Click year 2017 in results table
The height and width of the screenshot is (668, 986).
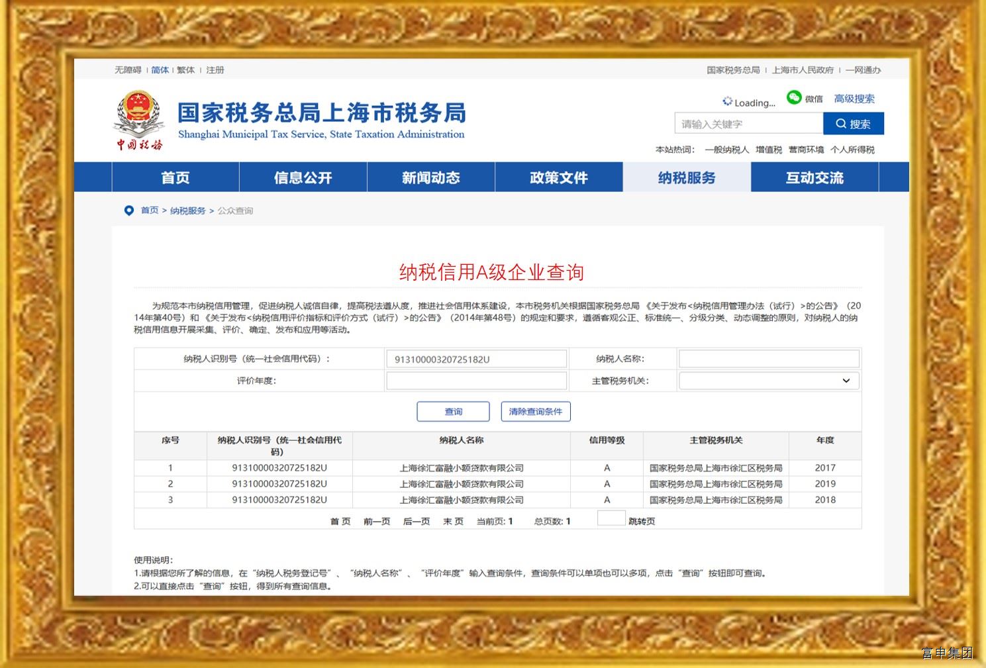(x=825, y=468)
